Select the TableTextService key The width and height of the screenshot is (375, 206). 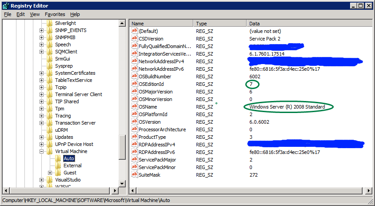[x=73, y=80]
